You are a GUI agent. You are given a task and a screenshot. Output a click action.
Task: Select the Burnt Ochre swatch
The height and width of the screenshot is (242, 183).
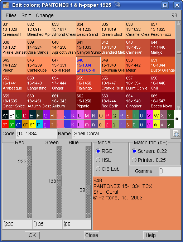pyautogui.click(x=138, y=83)
